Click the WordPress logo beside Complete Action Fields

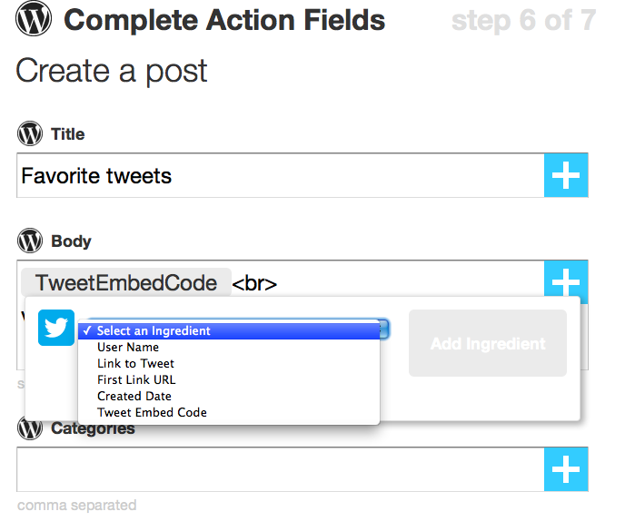(34, 19)
